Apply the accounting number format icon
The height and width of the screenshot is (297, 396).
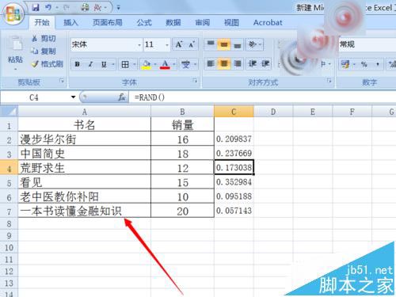[x=345, y=64]
